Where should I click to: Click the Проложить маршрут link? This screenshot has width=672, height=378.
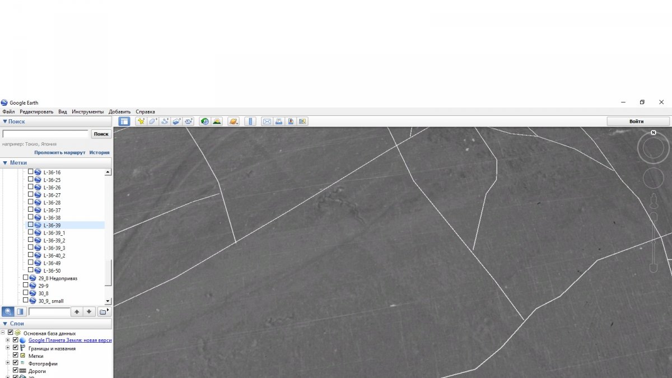point(60,152)
